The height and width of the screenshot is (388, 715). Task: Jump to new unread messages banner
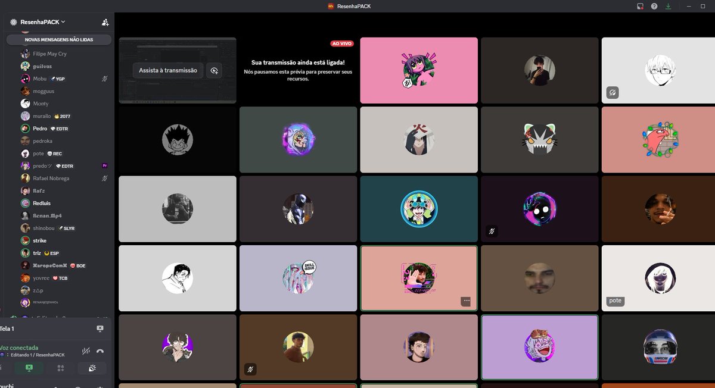pos(59,40)
